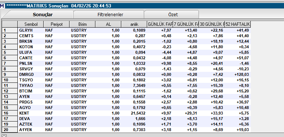This screenshot has height=137, width=284.
Task: Click the Periyot column header
Action: 57,24
